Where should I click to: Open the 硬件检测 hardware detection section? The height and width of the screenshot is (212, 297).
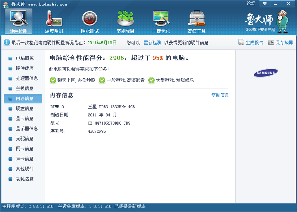pos(19,21)
